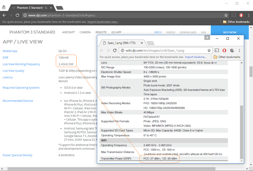Click 'FCC: 27 dBm; CE: 20 dBm' text
Viewport: 253px width, 171px height.
tap(160, 159)
